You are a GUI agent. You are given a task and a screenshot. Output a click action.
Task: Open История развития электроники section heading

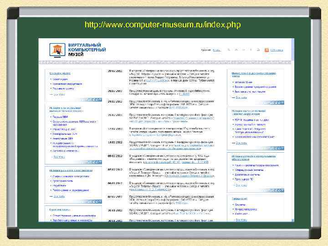coord(71,170)
